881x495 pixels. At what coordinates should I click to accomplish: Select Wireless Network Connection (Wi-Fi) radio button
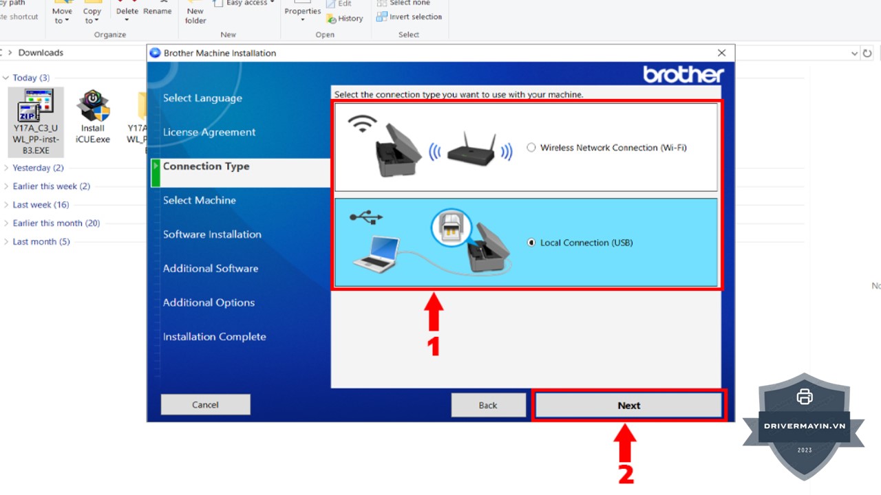click(531, 147)
